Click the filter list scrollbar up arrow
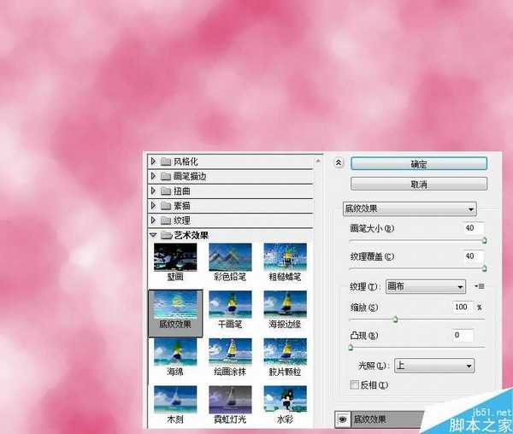The image size is (513, 434). coord(318,161)
